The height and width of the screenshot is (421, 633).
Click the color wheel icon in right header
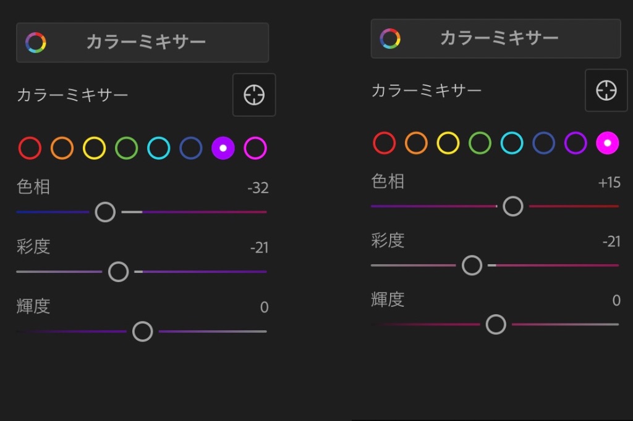click(x=390, y=38)
